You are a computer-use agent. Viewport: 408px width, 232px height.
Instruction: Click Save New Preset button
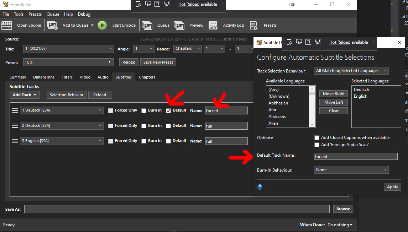point(158,62)
